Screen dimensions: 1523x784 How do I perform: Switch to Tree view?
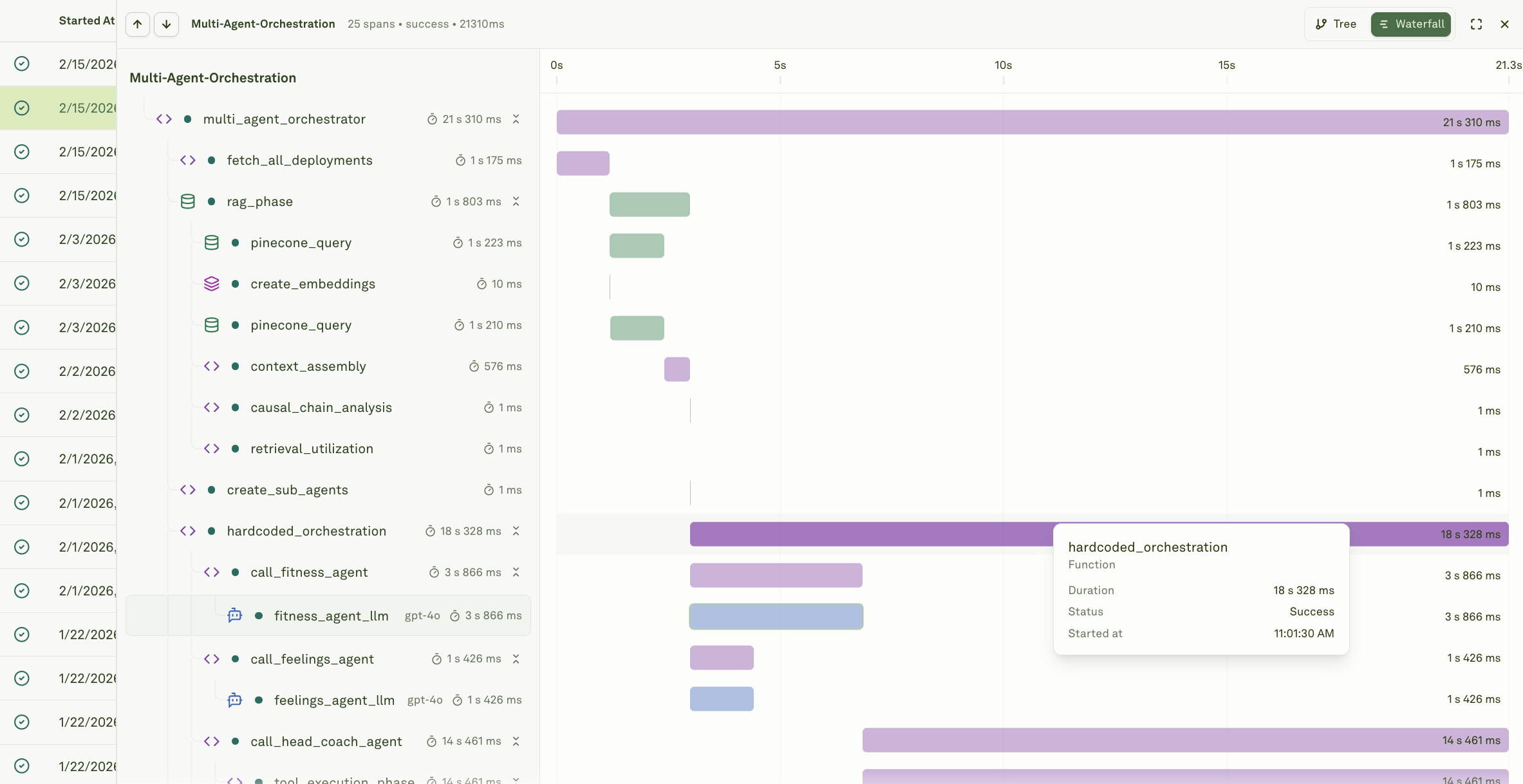1336,24
